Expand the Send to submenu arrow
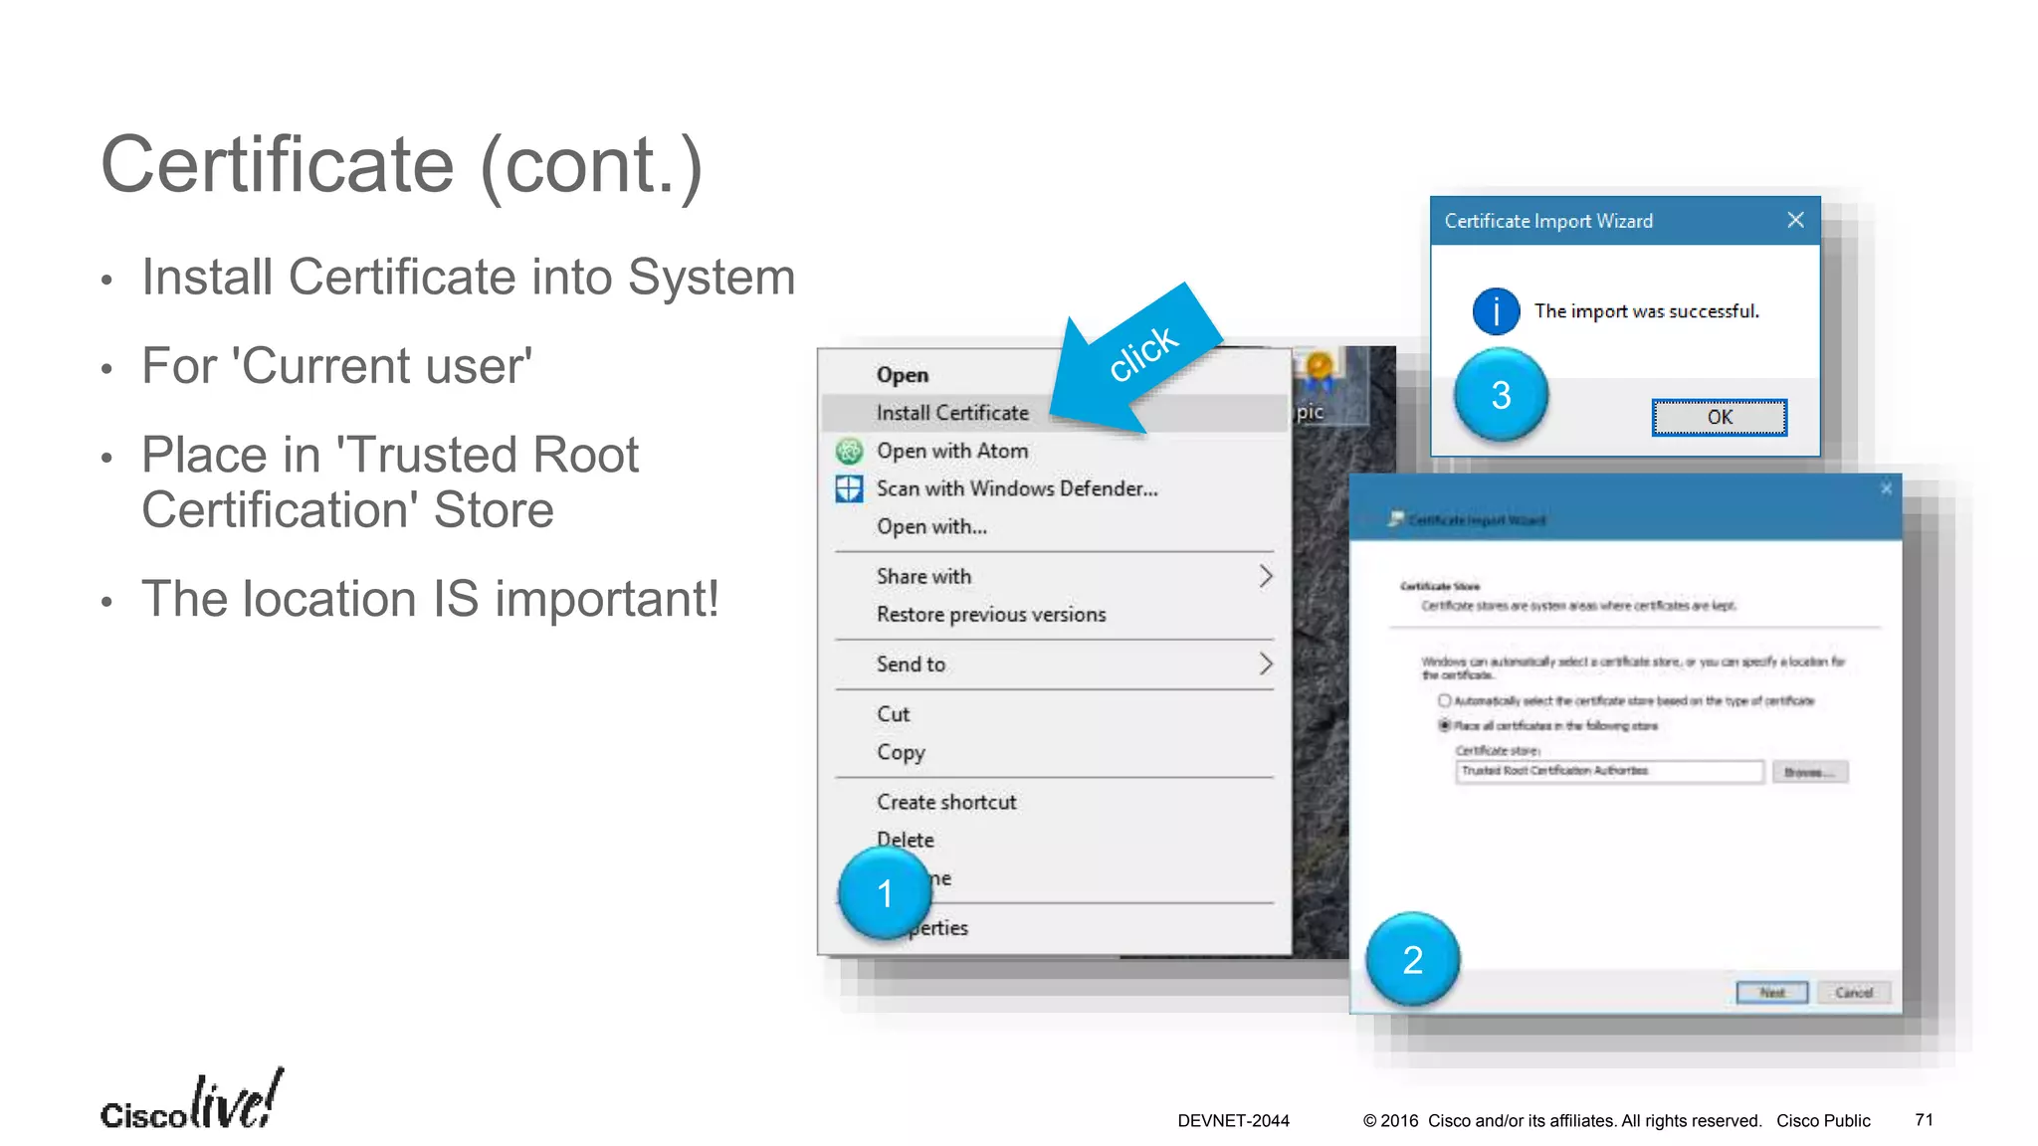 pyautogui.click(x=1265, y=664)
